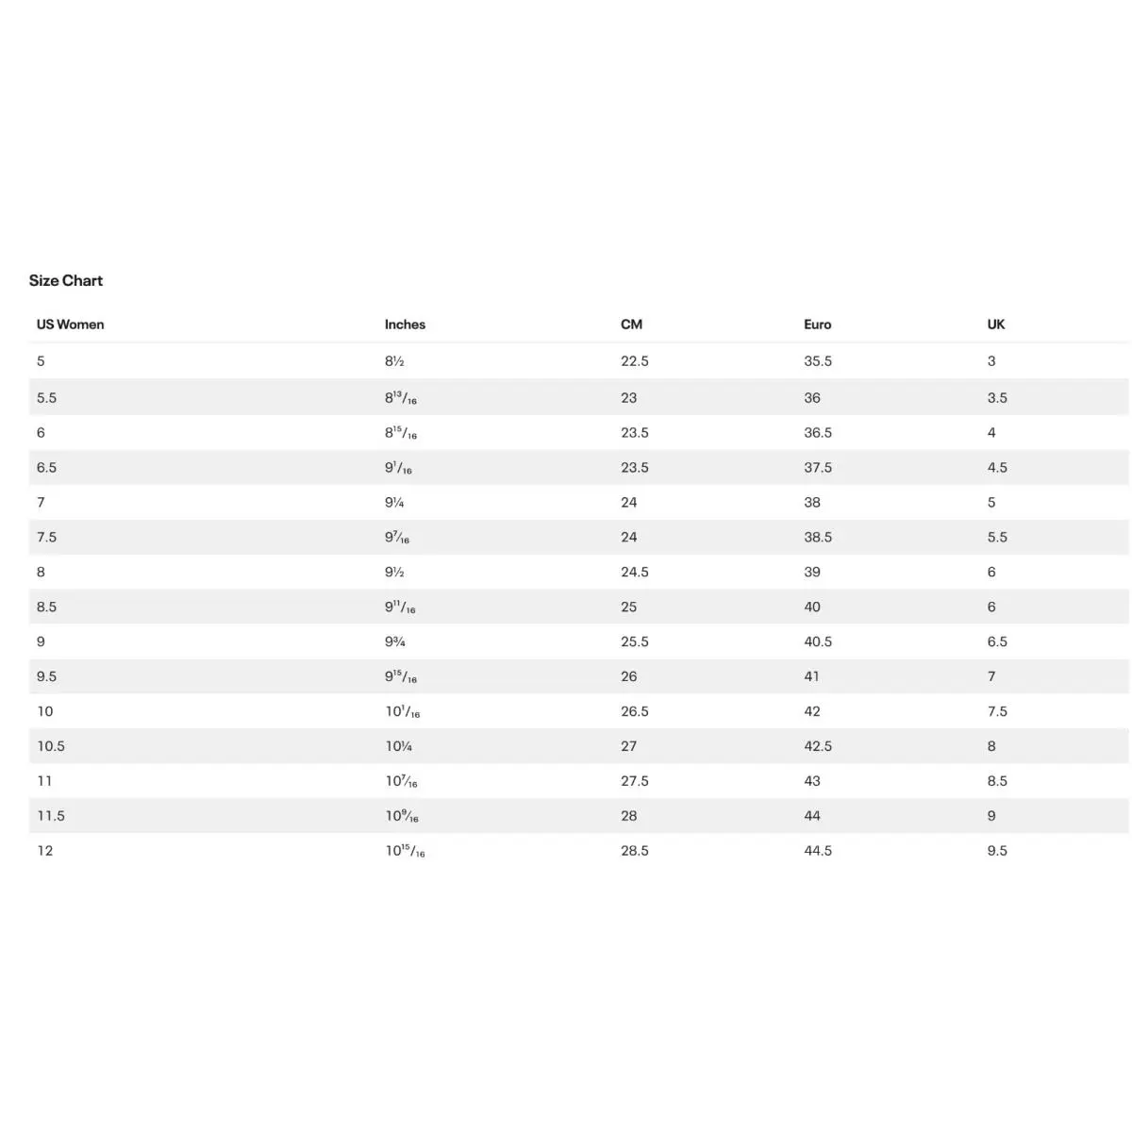Click the Euro 44.5 cell for size 12
Image resolution: width=1132 pixels, height=1132 pixels.
click(818, 852)
